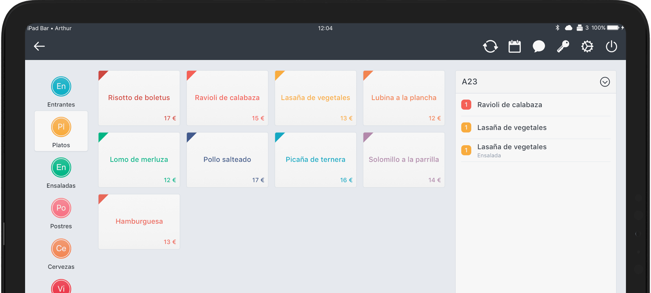Add Lubina a la plancha
The width and height of the screenshot is (651, 293).
[x=404, y=98]
